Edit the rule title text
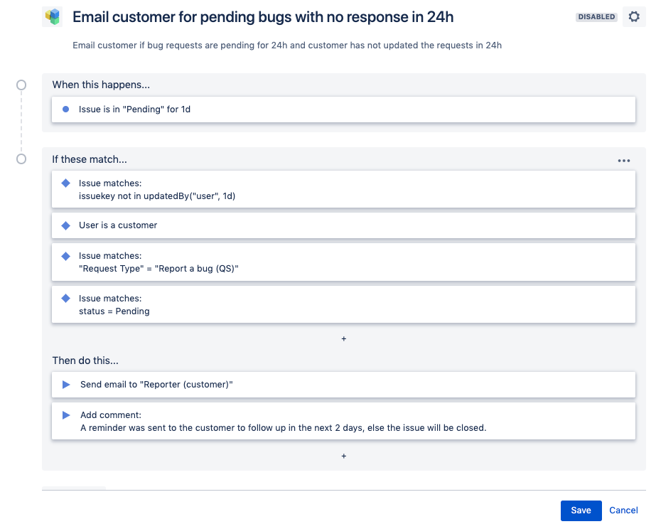 [x=263, y=17]
